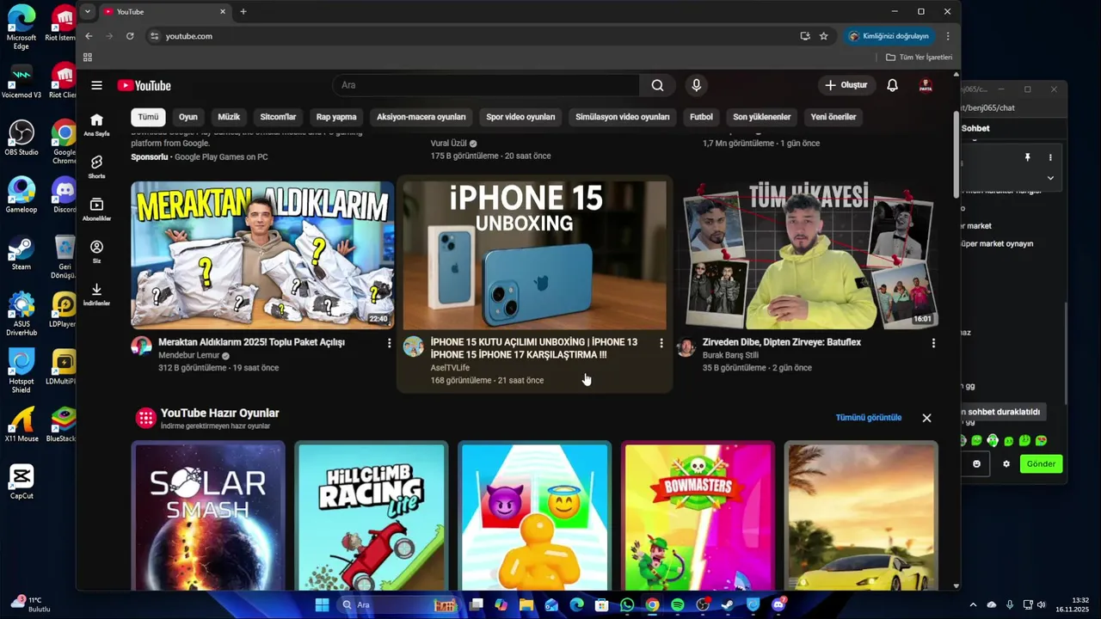Open emoji picker in chat window

tap(976, 464)
